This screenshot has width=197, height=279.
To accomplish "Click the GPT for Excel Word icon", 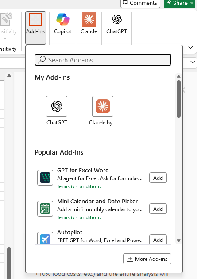I will [45, 178].
